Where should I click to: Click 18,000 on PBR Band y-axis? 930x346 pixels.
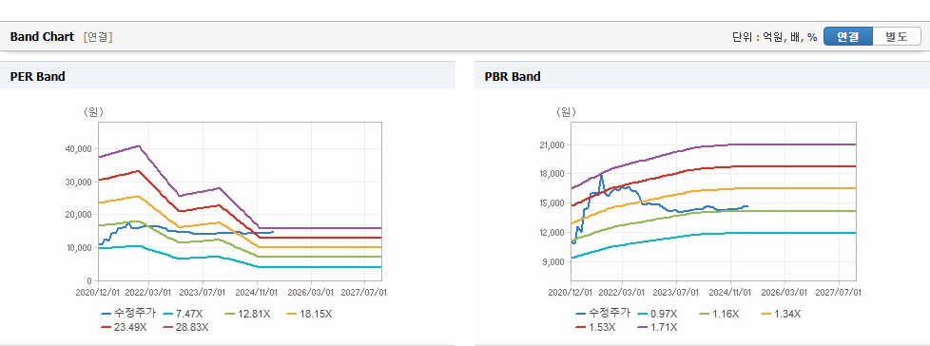pyautogui.click(x=551, y=174)
